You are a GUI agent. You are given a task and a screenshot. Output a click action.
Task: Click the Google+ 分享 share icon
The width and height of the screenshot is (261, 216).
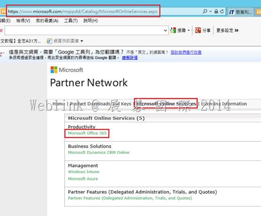(198, 30)
